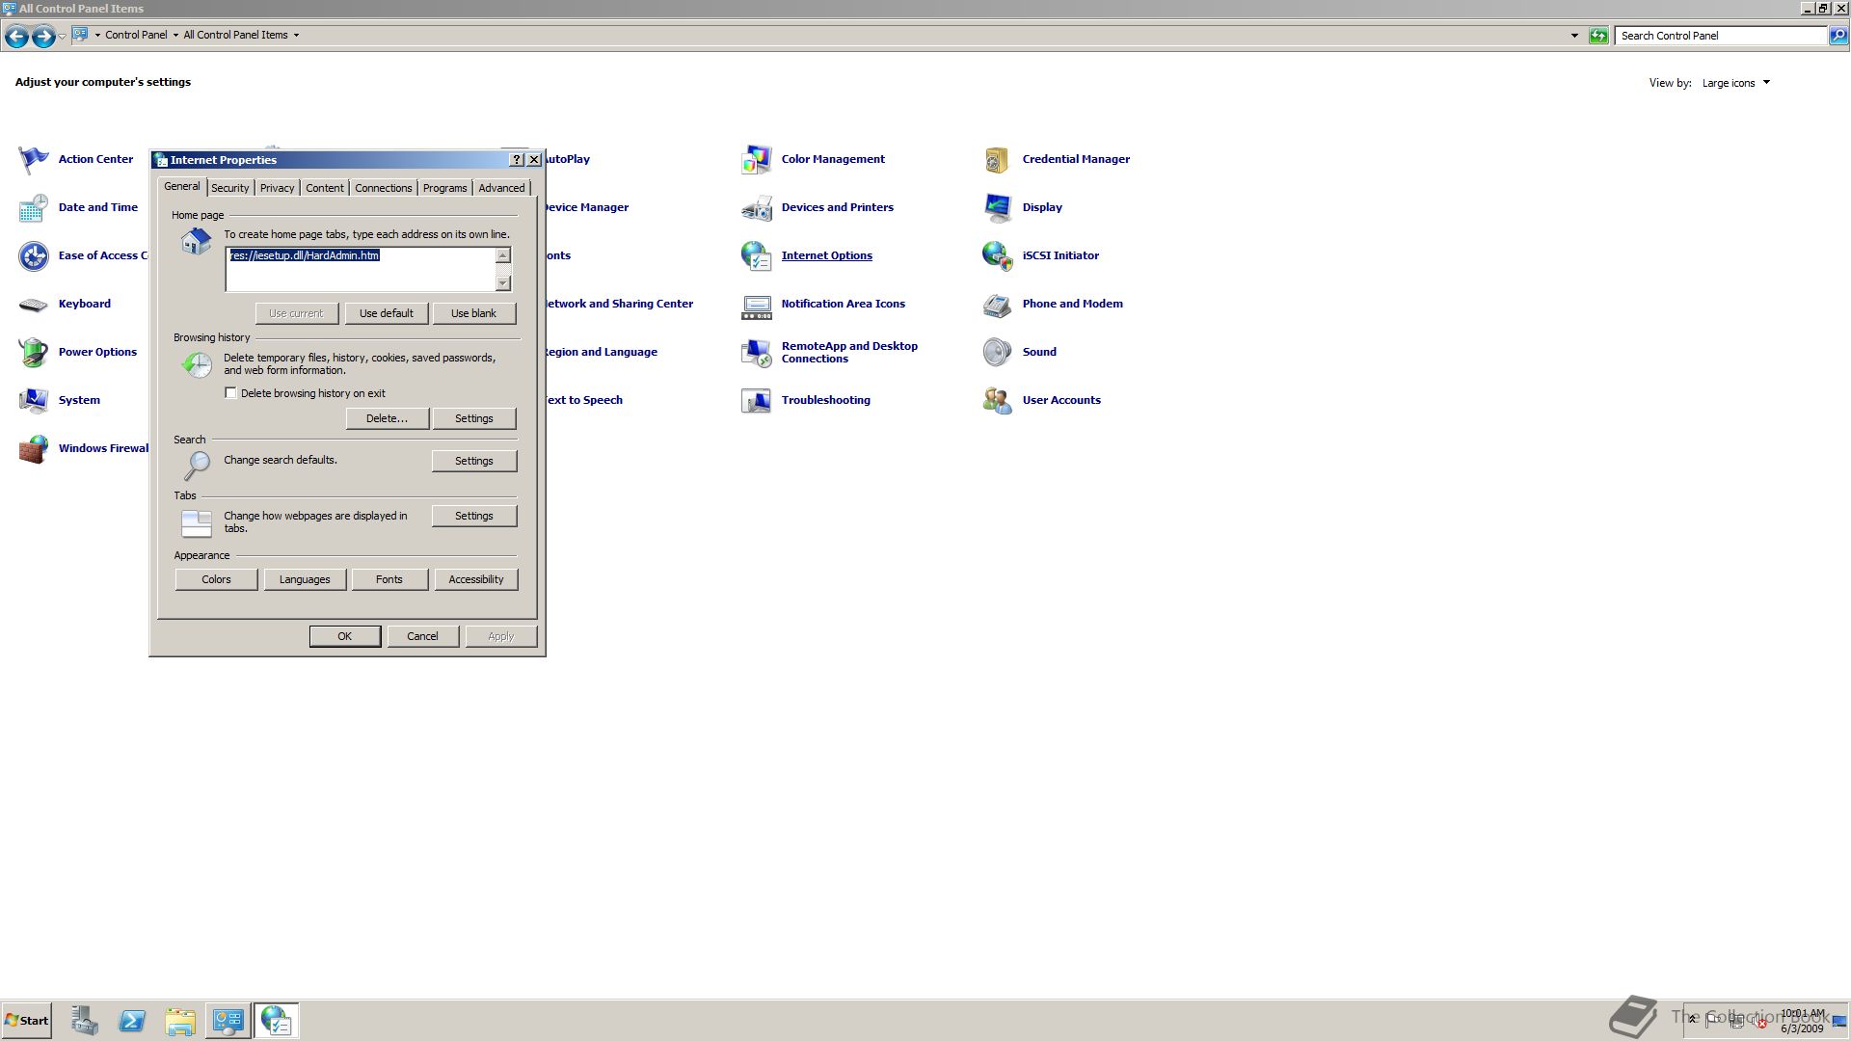Open Browsing history Settings button
Image resolution: width=1851 pixels, height=1041 pixels.
[473, 418]
